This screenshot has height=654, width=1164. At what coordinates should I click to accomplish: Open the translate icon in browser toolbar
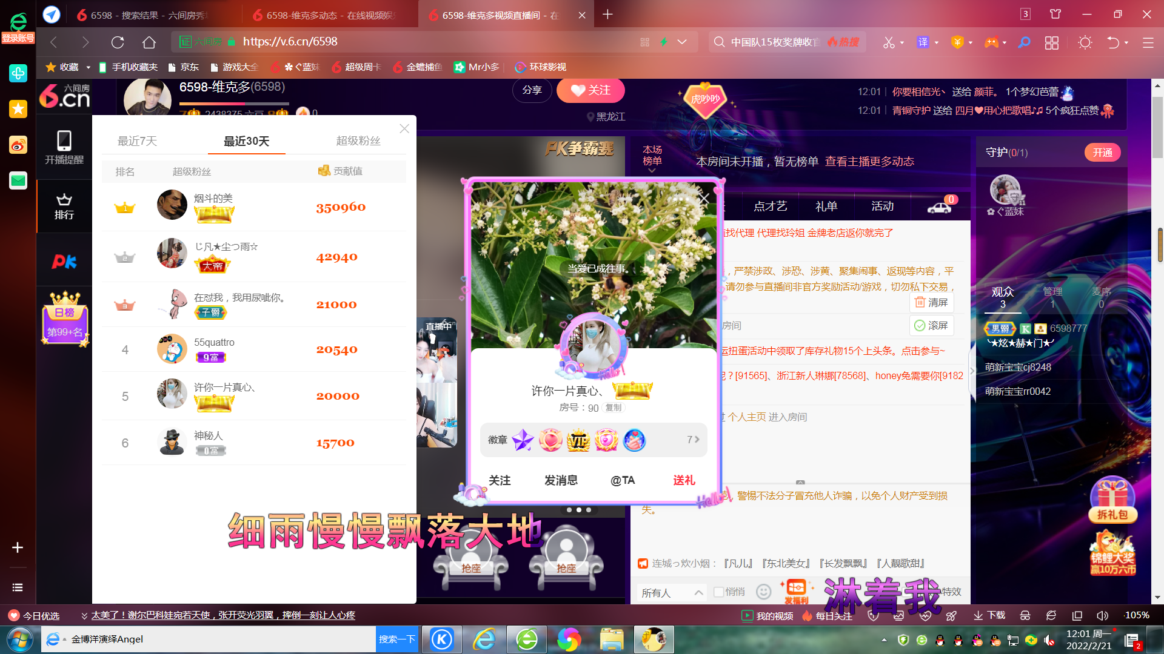(x=923, y=42)
